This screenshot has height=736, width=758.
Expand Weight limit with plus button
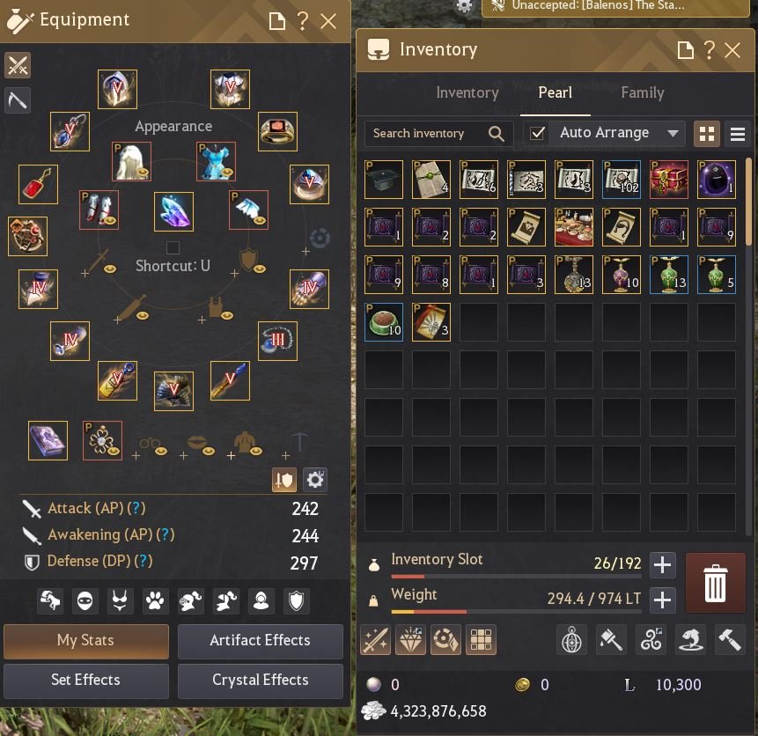click(x=662, y=600)
